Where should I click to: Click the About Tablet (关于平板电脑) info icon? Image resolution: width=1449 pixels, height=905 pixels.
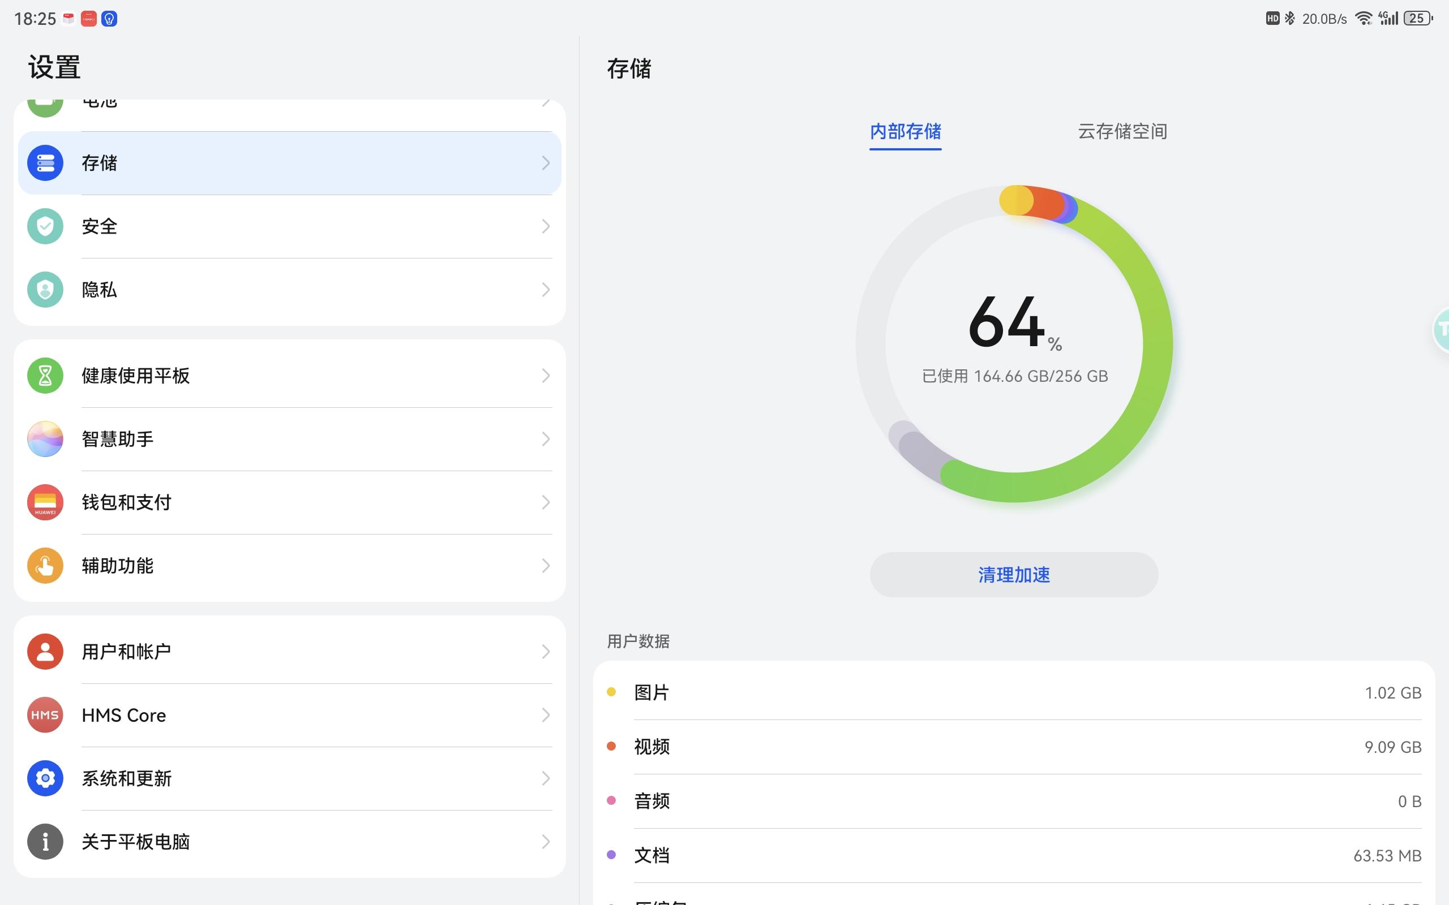tap(45, 842)
